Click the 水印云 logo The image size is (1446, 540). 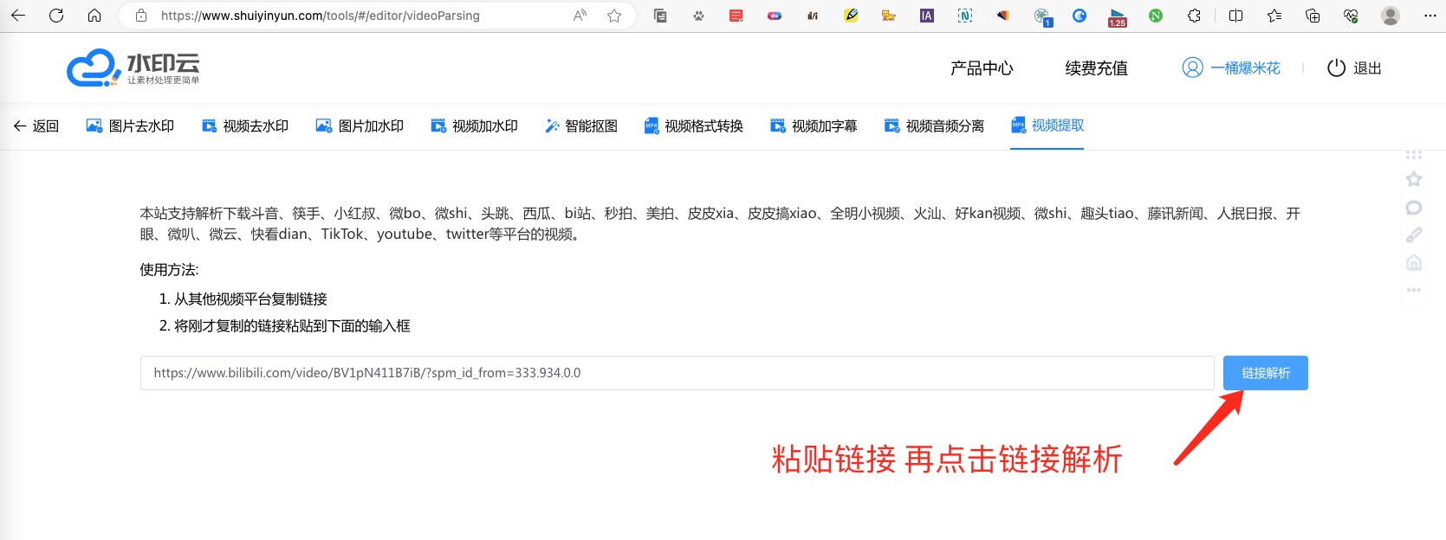pyautogui.click(x=133, y=67)
